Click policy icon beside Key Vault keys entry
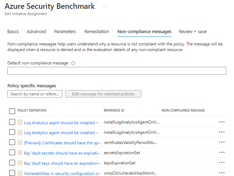Viewport: 234px width, 176px height. point(20,163)
